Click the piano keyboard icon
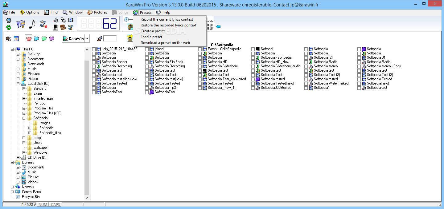This screenshot has width=444, height=209. click(56, 27)
